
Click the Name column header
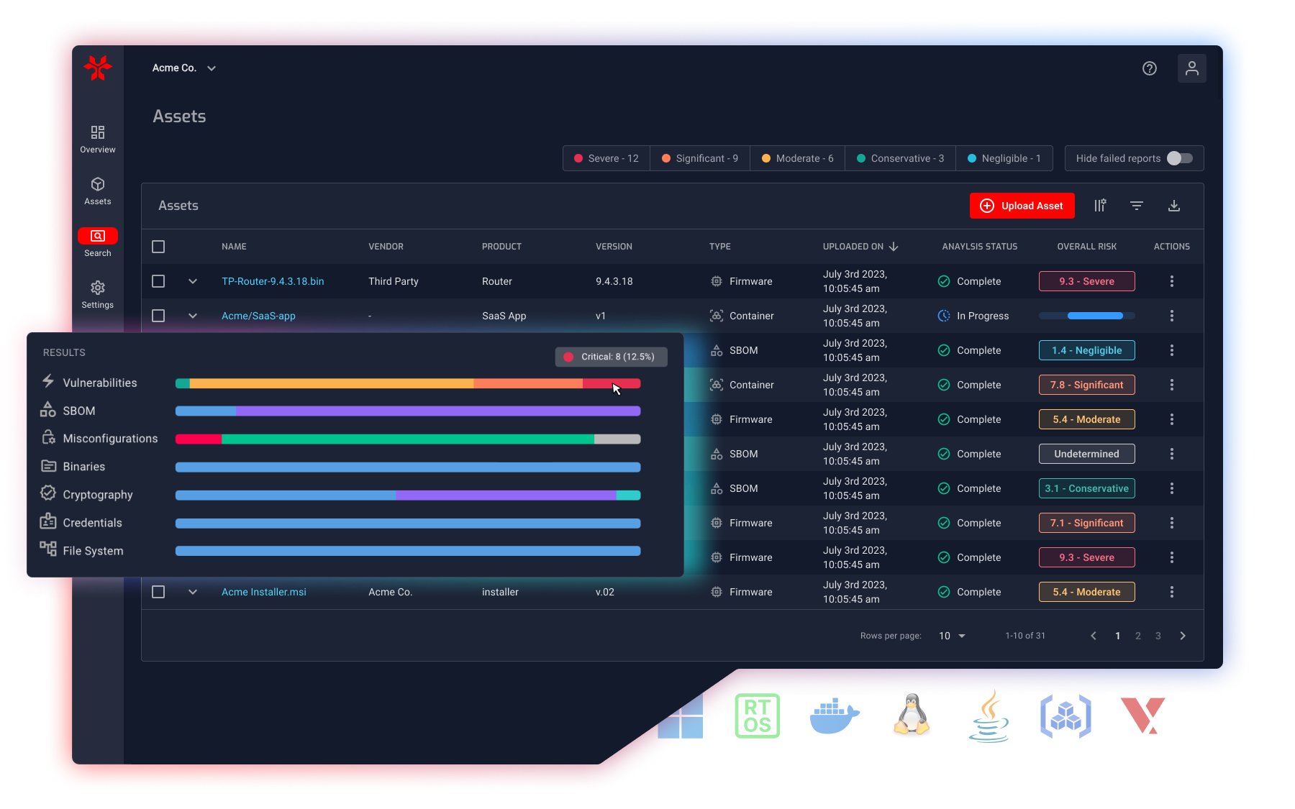(234, 247)
